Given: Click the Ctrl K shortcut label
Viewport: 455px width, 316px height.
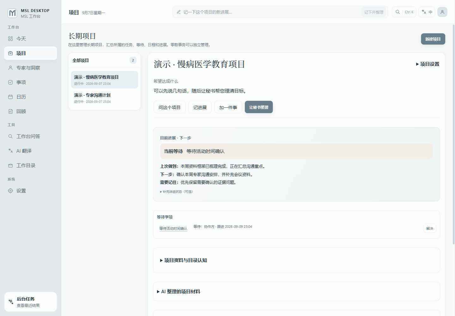Looking at the screenshot, I should click(409, 12).
